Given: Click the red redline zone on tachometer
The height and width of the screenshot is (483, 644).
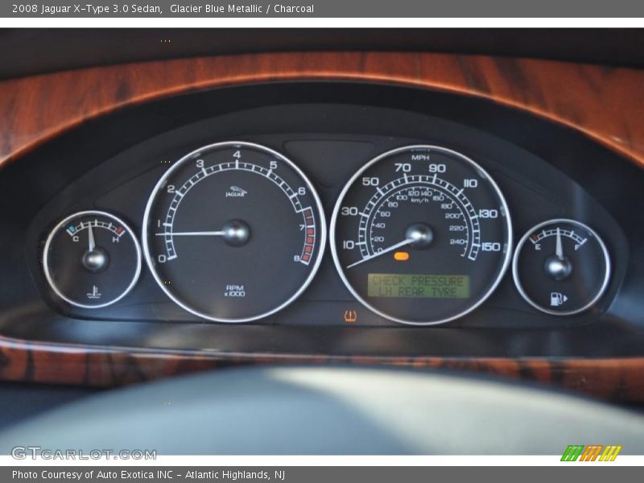Looking at the screenshot, I should click(308, 235).
